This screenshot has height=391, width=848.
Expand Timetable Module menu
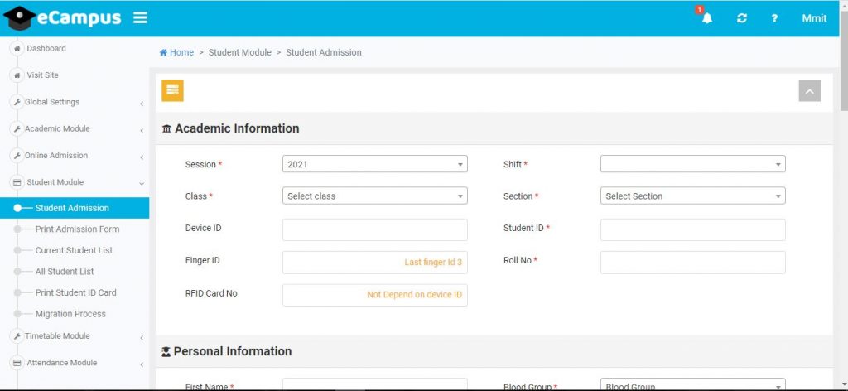pos(75,335)
